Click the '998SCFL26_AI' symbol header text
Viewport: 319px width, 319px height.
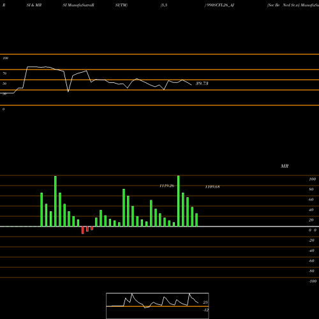[x=220, y=5]
